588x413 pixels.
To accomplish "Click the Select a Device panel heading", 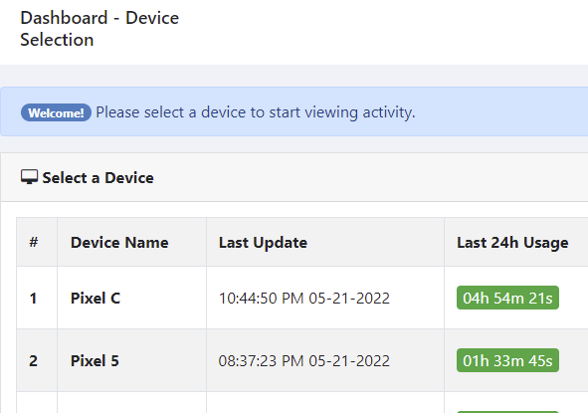I will 98,177.
